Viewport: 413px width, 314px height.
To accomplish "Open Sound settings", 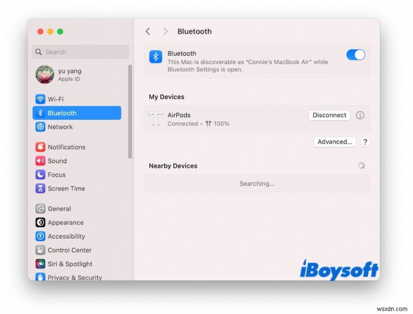I will click(x=77, y=161).
